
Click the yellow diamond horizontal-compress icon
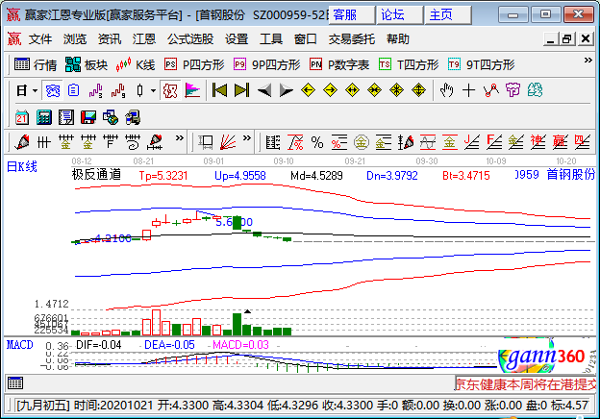(374, 90)
